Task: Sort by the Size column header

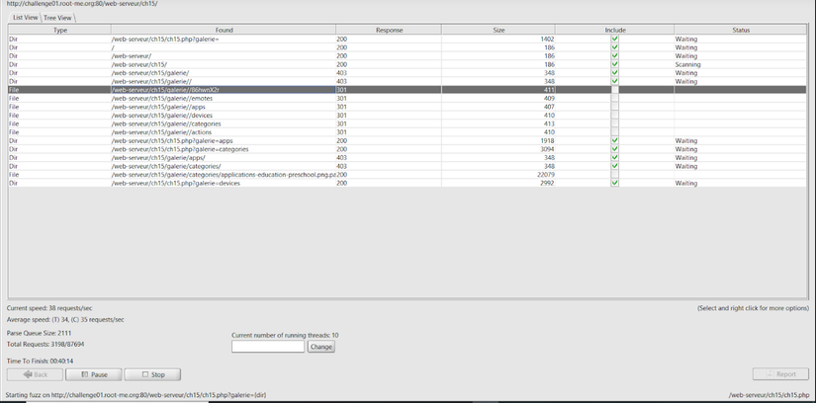Action: pyautogui.click(x=499, y=31)
